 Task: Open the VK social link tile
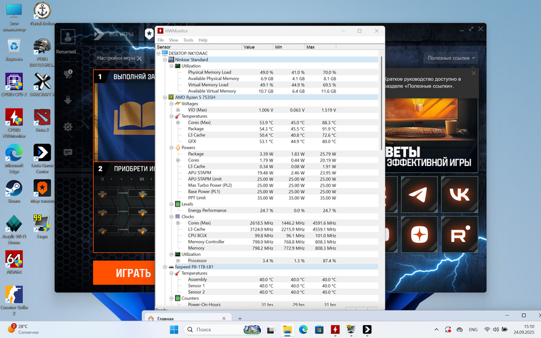coord(459,194)
